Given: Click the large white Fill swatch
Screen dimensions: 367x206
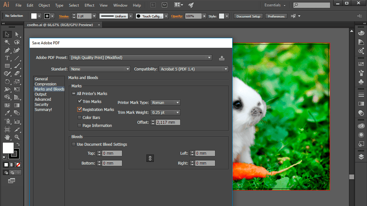Looking at the screenshot, I should point(8,148).
